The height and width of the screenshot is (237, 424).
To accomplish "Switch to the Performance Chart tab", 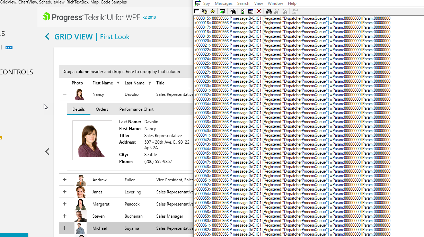I will [x=136, y=109].
